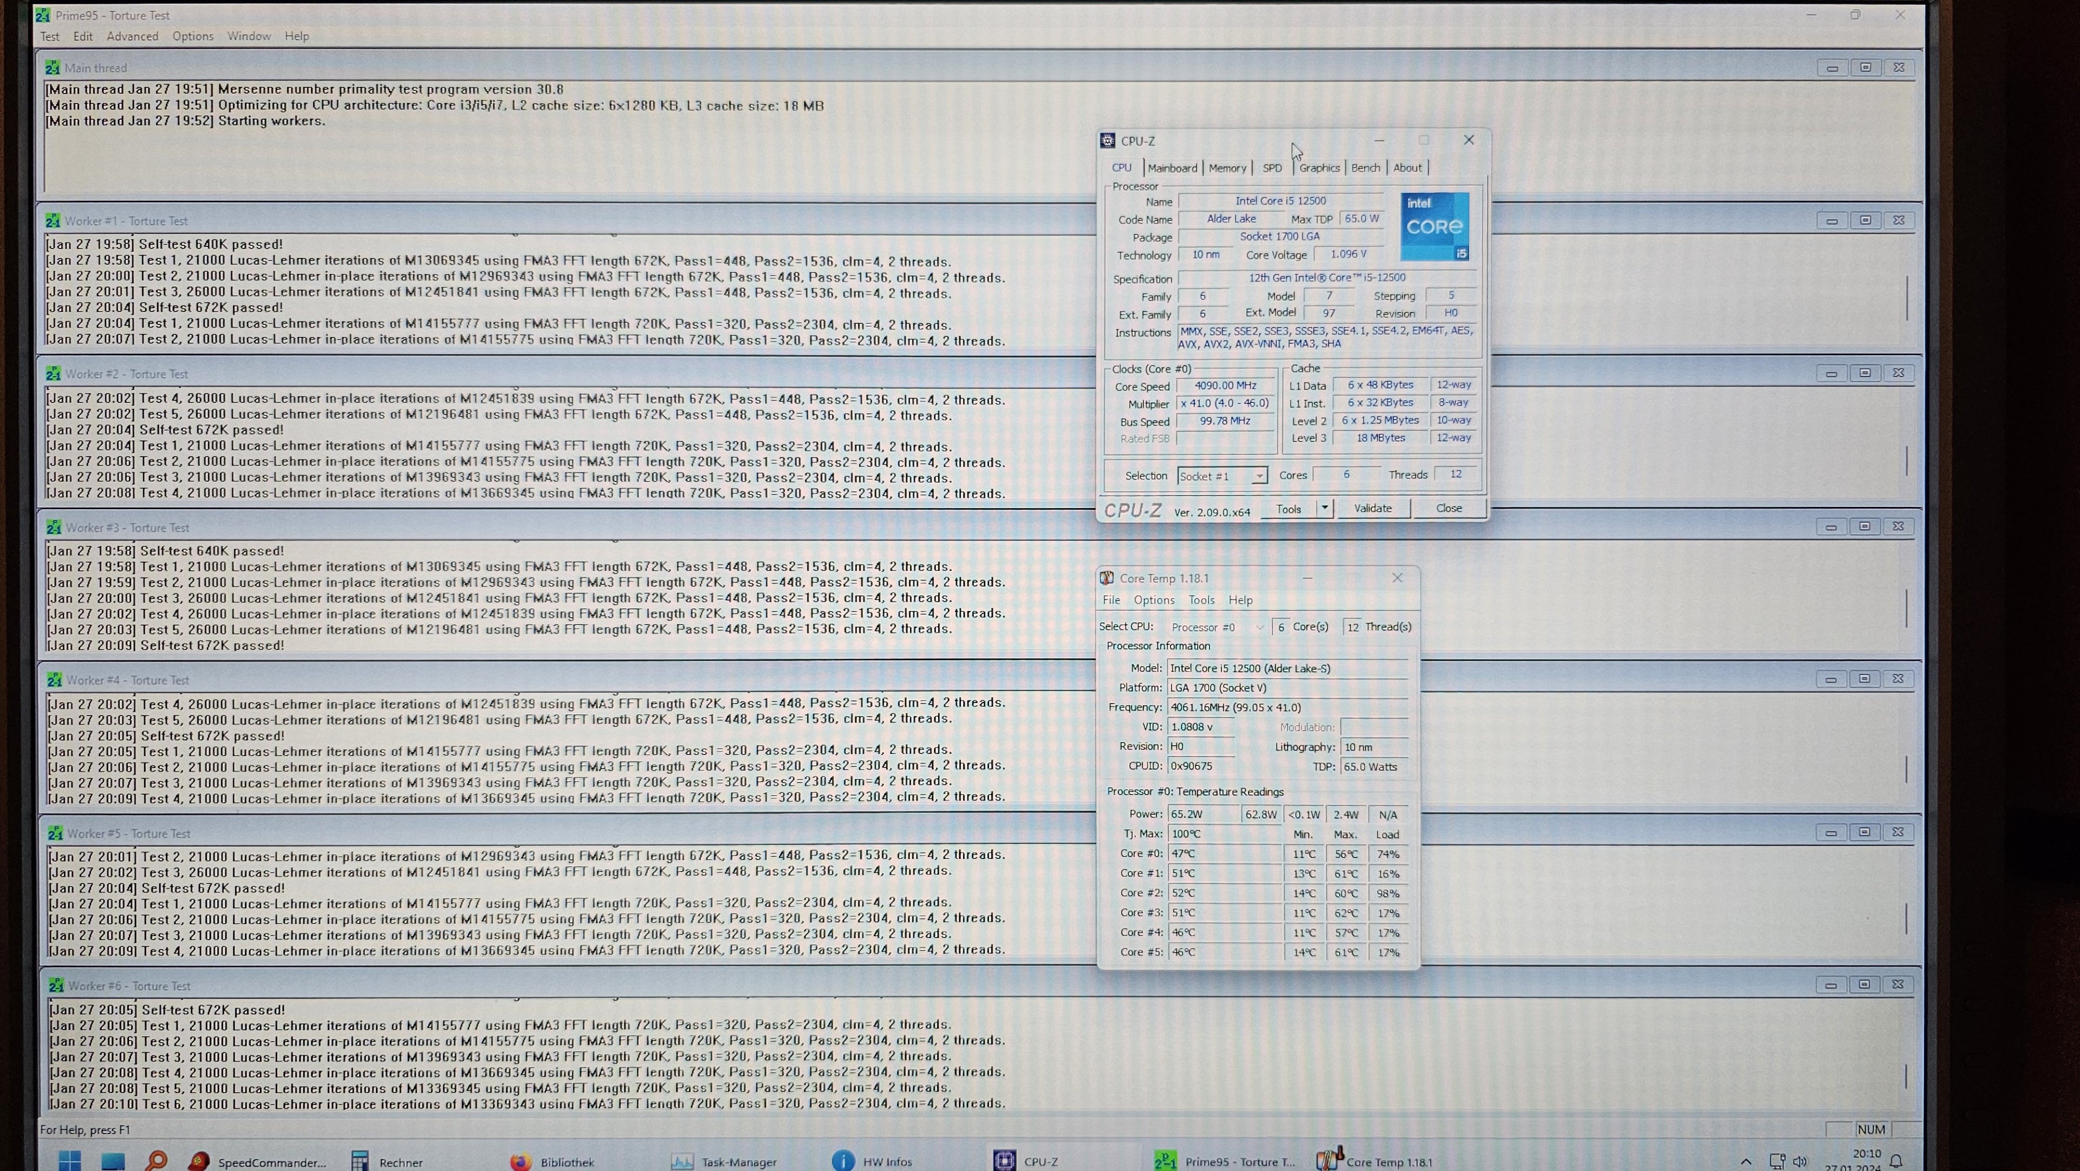Open Prime95 Advanced menu
Viewport: 2080px width, 1171px height.
(x=132, y=36)
